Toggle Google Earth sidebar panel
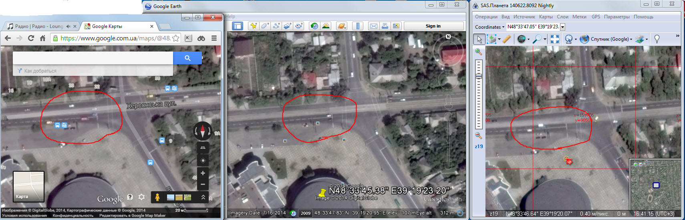The width and height of the screenshot is (685, 220). [238, 26]
